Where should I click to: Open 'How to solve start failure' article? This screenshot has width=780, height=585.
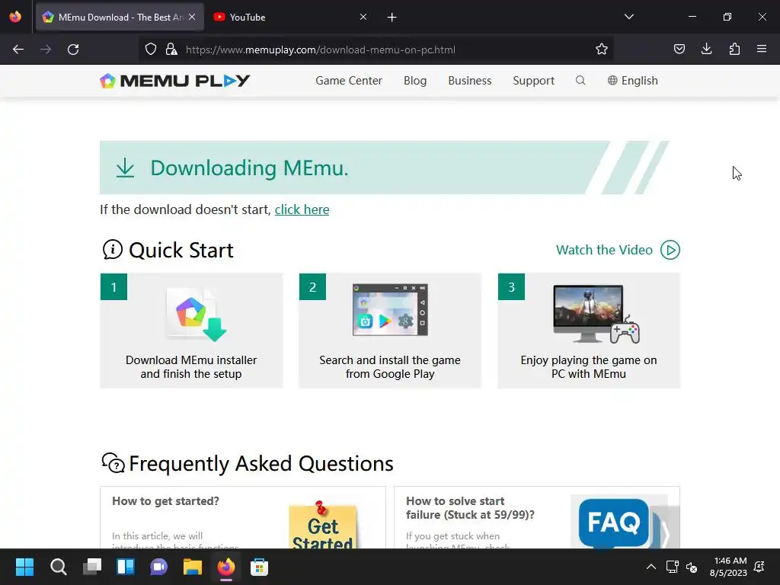(470, 508)
